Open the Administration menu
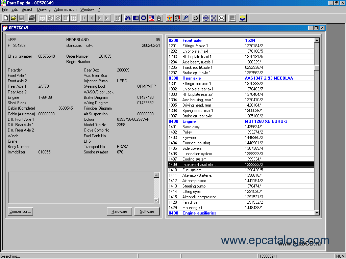 tap(65, 9)
